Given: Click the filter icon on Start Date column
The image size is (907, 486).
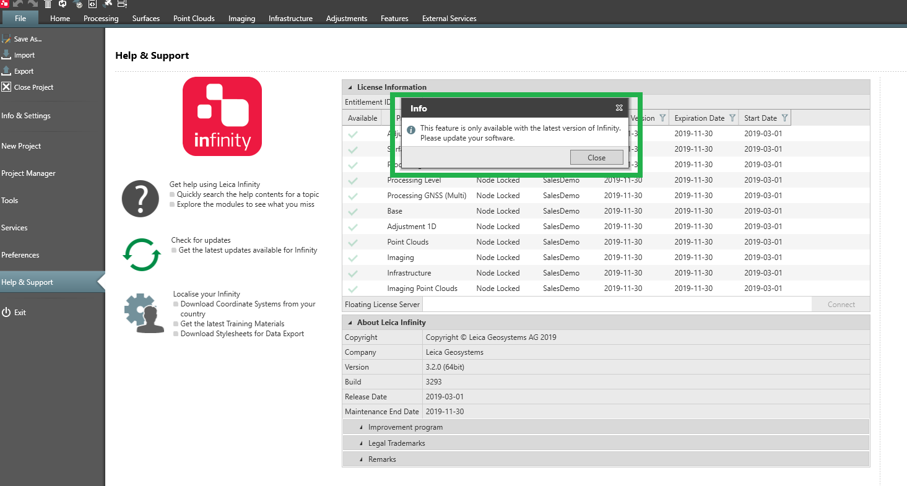Looking at the screenshot, I should click(x=784, y=118).
